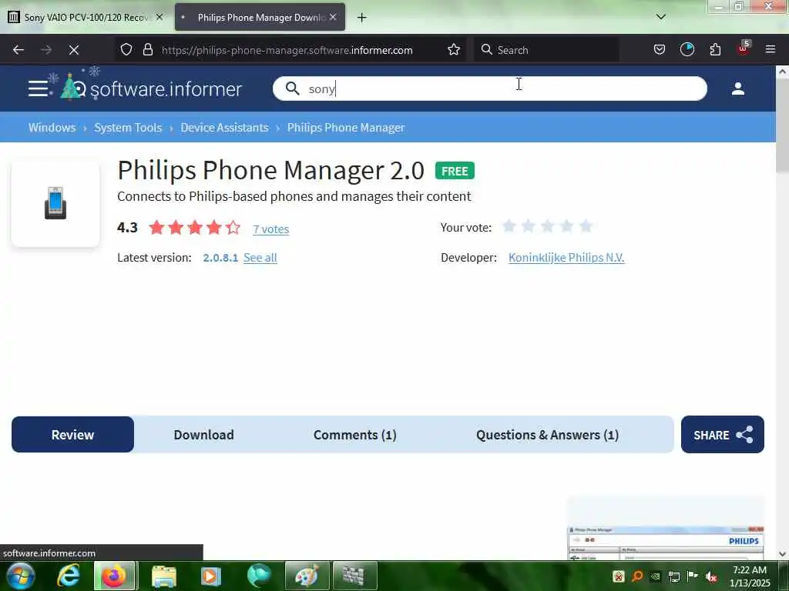The width and height of the screenshot is (789, 591).
Task: Click version number 2.0.8.1
Action: [220, 258]
